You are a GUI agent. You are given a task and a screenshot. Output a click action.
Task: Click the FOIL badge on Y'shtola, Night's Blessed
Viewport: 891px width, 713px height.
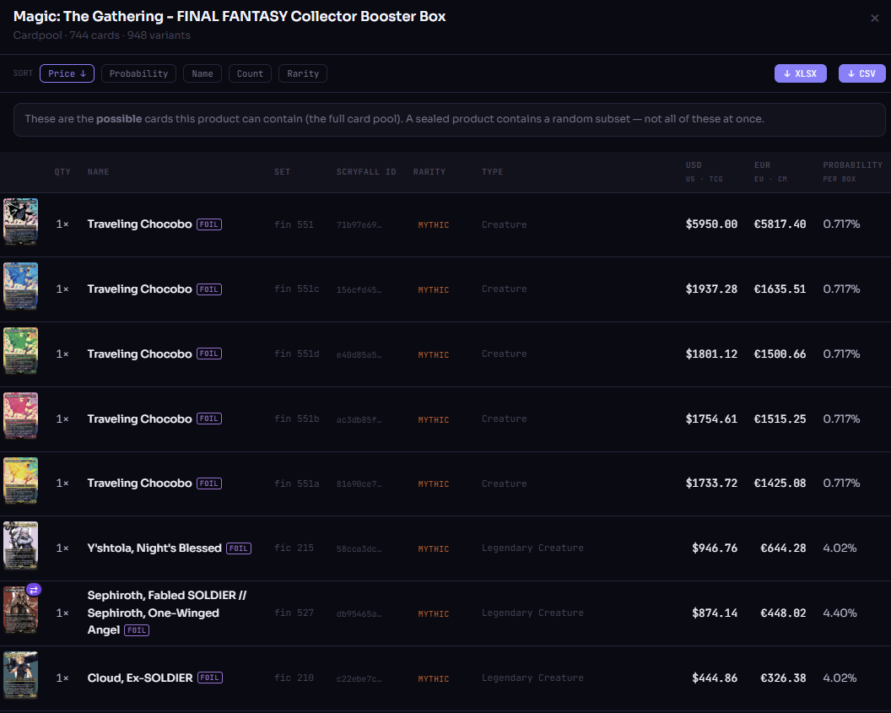[x=239, y=548]
